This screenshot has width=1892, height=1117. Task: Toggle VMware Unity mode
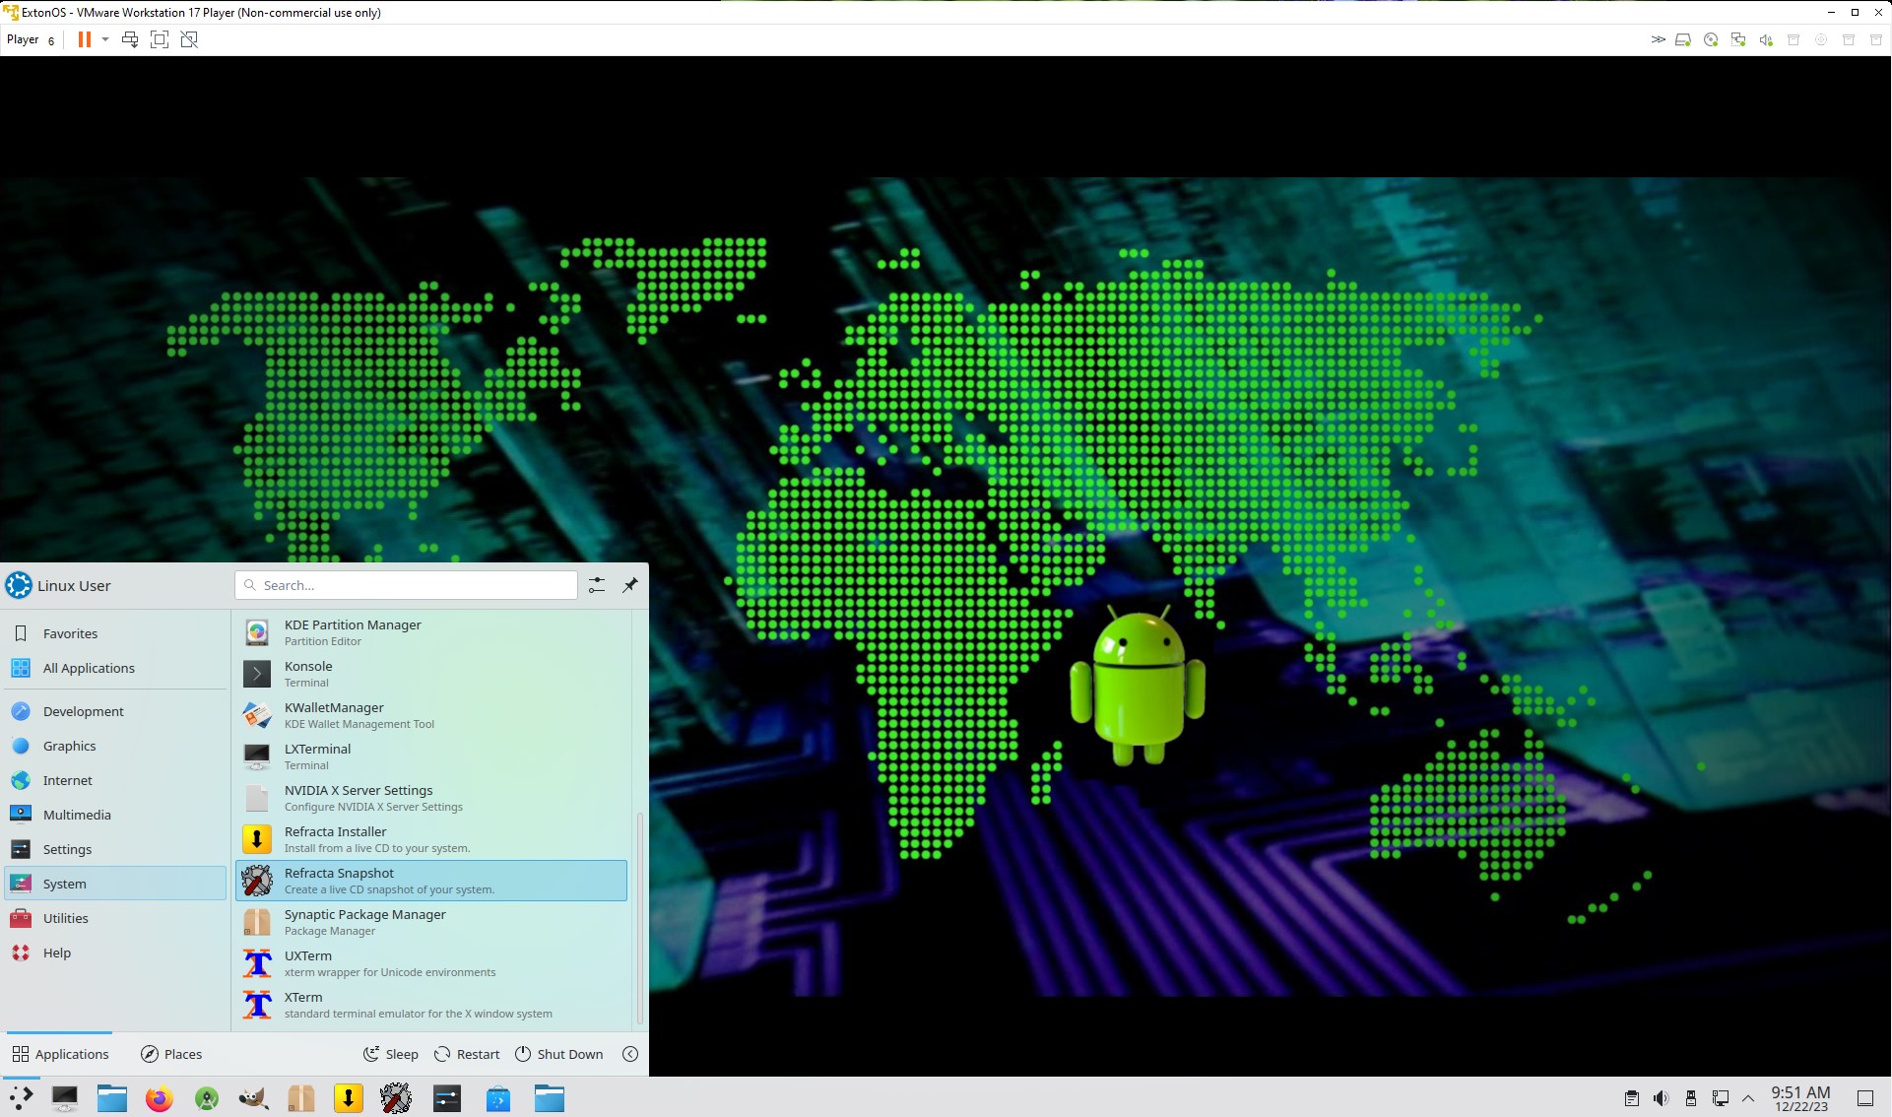point(189,39)
